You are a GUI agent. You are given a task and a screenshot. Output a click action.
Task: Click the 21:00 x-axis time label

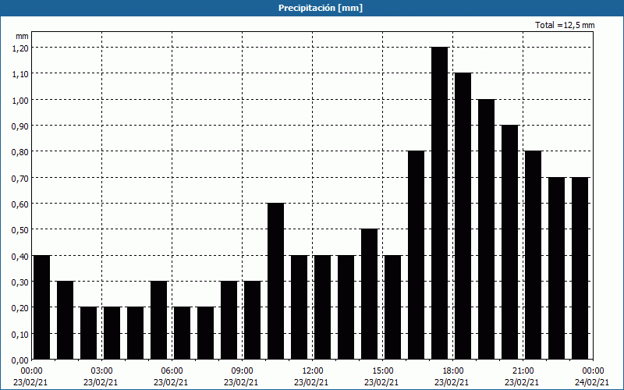click(522, 371)
